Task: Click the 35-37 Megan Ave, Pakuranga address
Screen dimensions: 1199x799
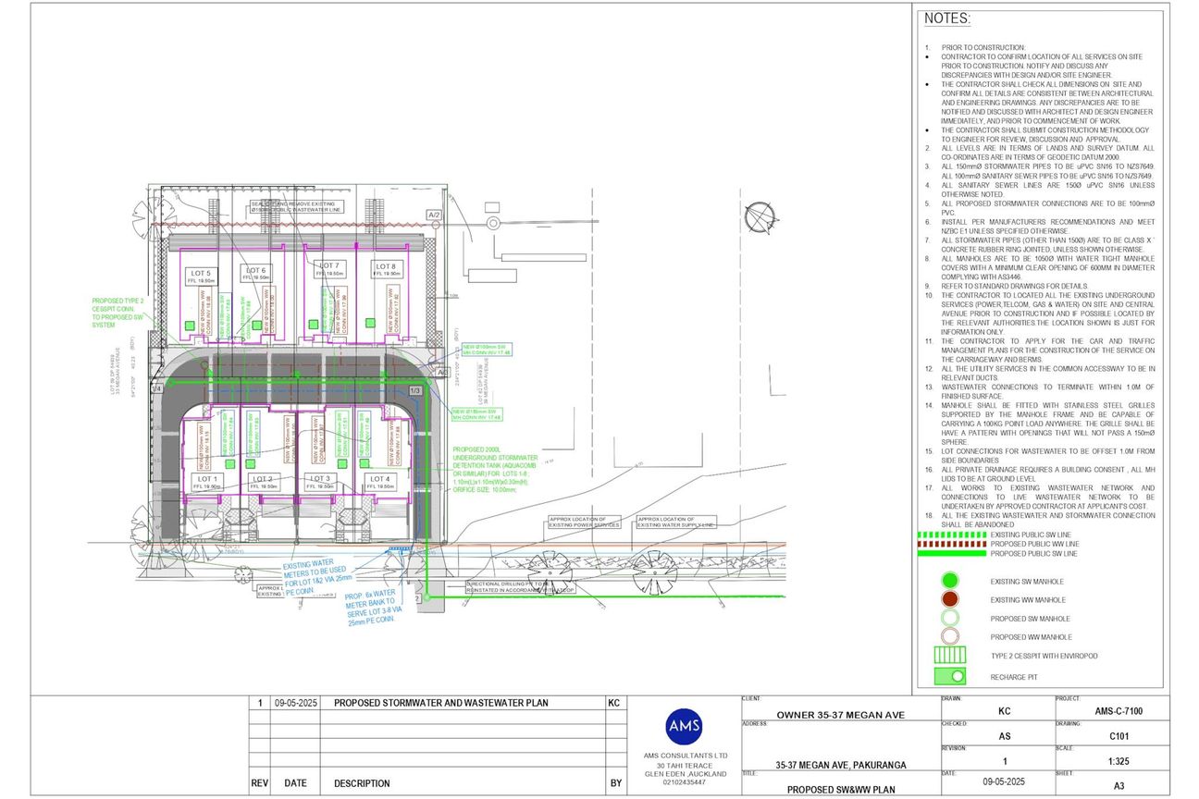Action: [839, 765]
